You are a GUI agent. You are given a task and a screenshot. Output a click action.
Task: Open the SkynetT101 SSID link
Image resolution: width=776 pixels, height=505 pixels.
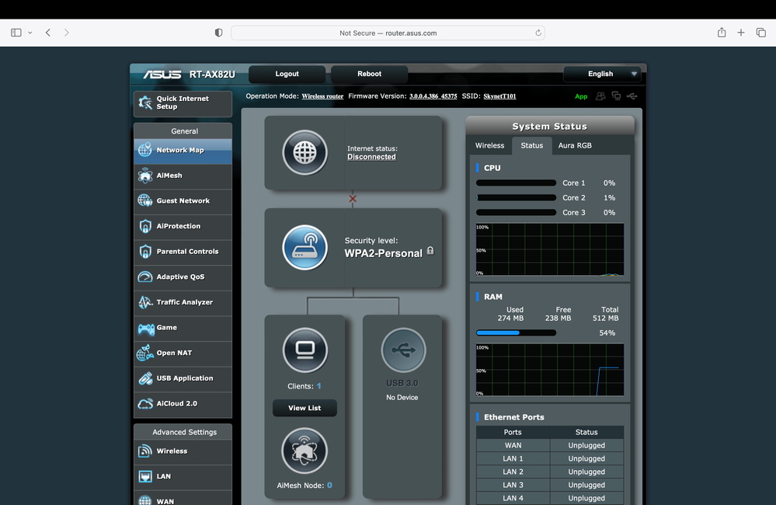(499, 96)
